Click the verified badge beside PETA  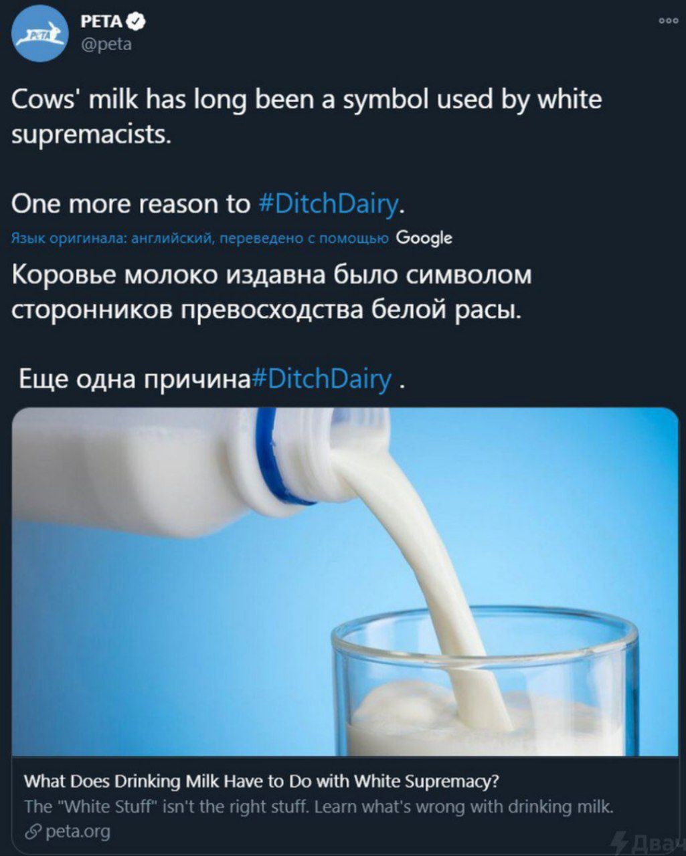[137, 22]
